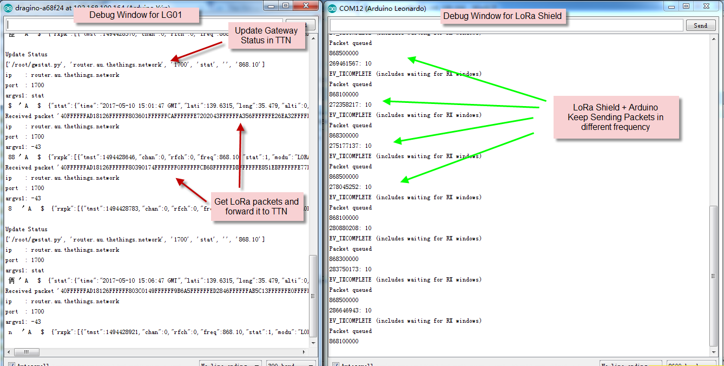Click the COM12 (Arduino Leonardo) title text
The height and width of the screenshot is (366, 724).
coord(383,9)
